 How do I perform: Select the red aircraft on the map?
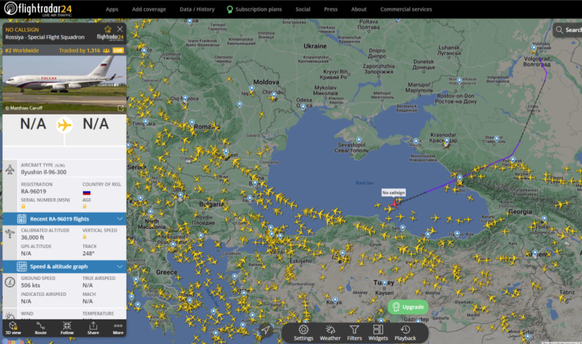[x=395, y=204]
